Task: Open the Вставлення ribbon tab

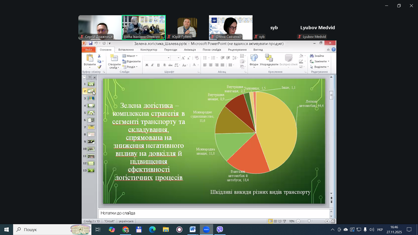Action: tap(126, 49)
